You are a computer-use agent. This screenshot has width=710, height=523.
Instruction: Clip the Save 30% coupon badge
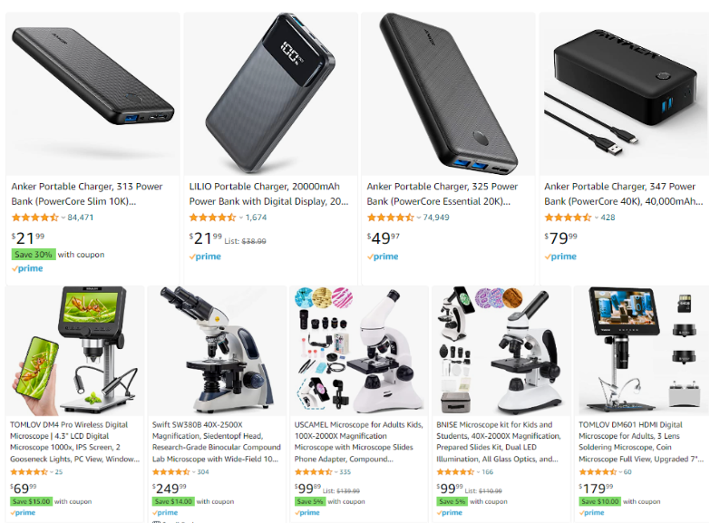click(34, 255)
